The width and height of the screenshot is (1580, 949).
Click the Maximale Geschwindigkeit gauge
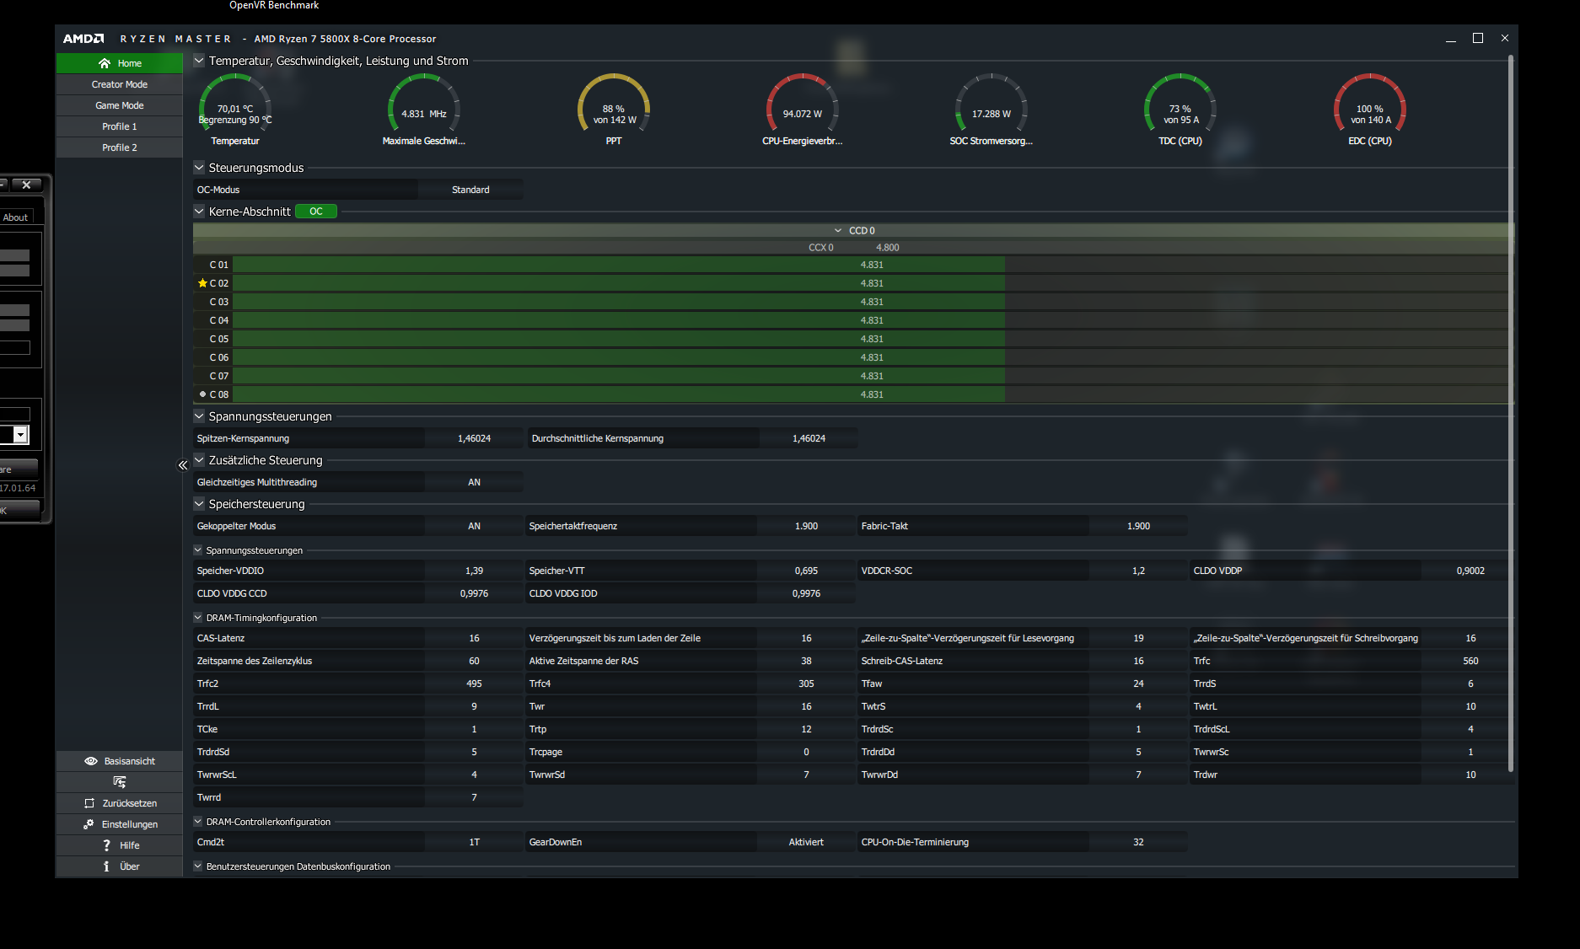coord(424,108)
